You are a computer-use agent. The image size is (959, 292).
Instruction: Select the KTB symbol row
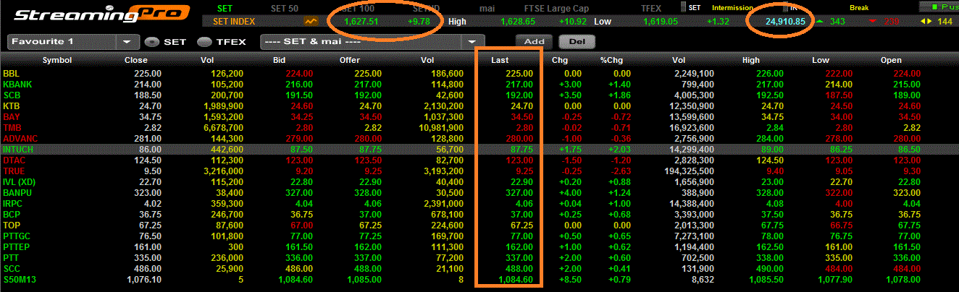click(x=480, y=106)
